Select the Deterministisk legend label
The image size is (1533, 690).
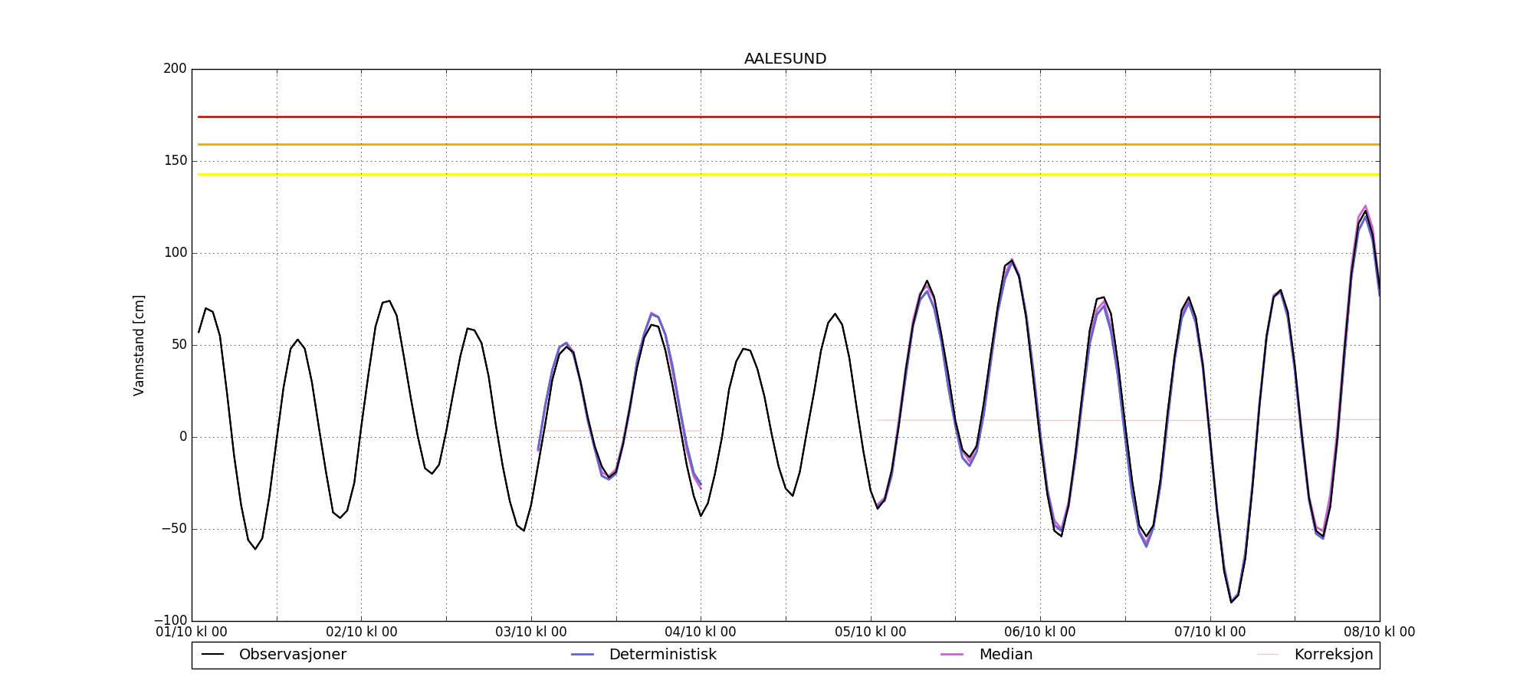tap(662, 655)
